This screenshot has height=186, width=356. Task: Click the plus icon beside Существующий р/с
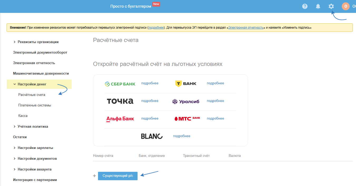coord(94,176)
